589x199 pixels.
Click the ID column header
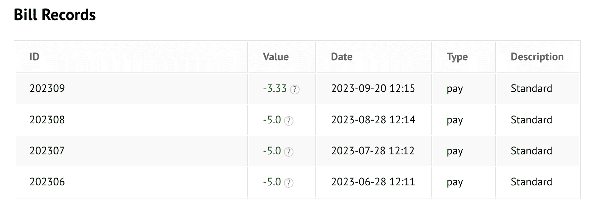click(x=34, y=57)
